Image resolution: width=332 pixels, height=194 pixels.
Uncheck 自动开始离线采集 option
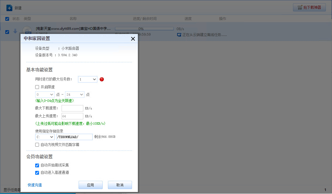pos(37,165)
